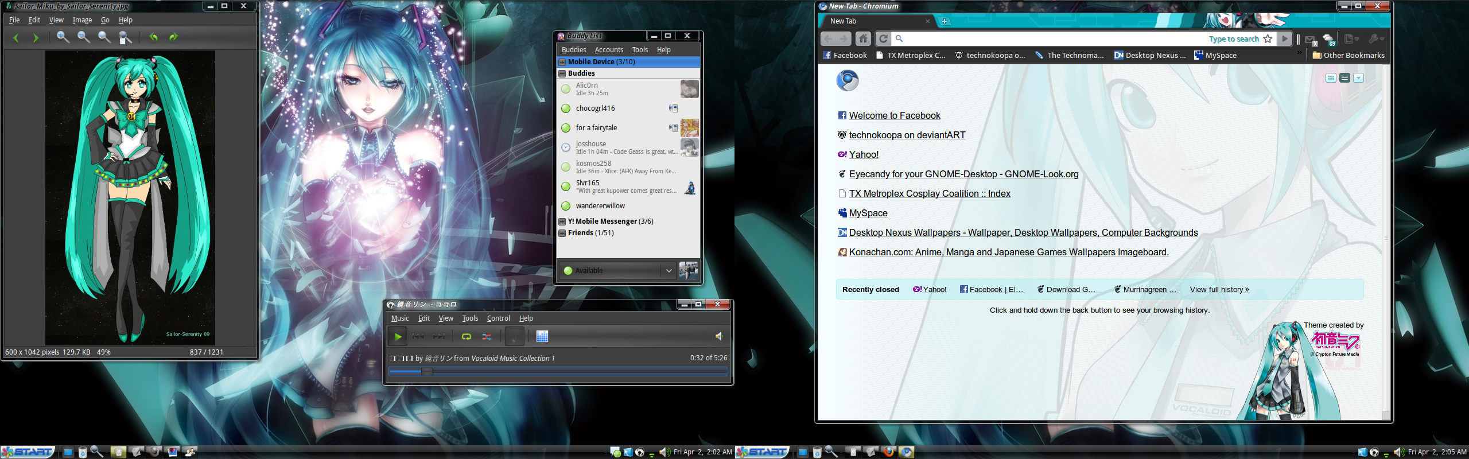Open the Konachan.com imageboard link
Viewport: 1469px width, 459px height.
click(1009, 252)
